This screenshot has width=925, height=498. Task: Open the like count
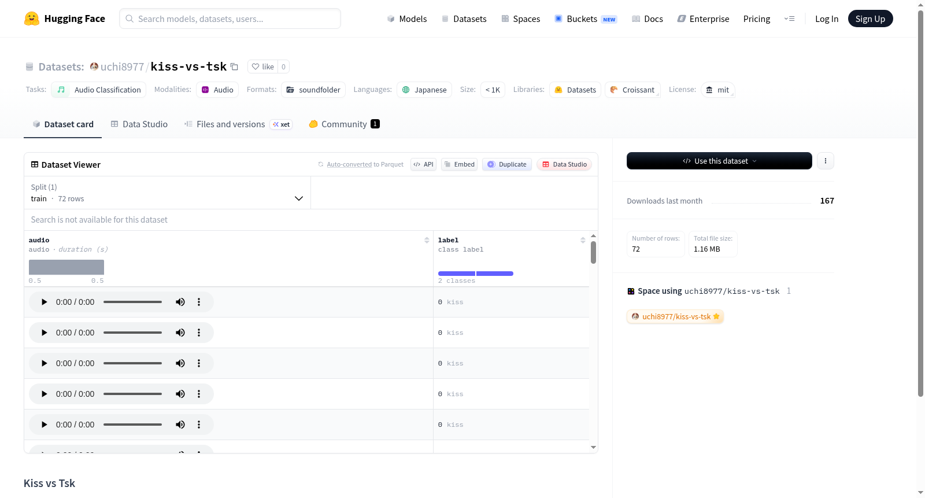(x=283, y=67)
